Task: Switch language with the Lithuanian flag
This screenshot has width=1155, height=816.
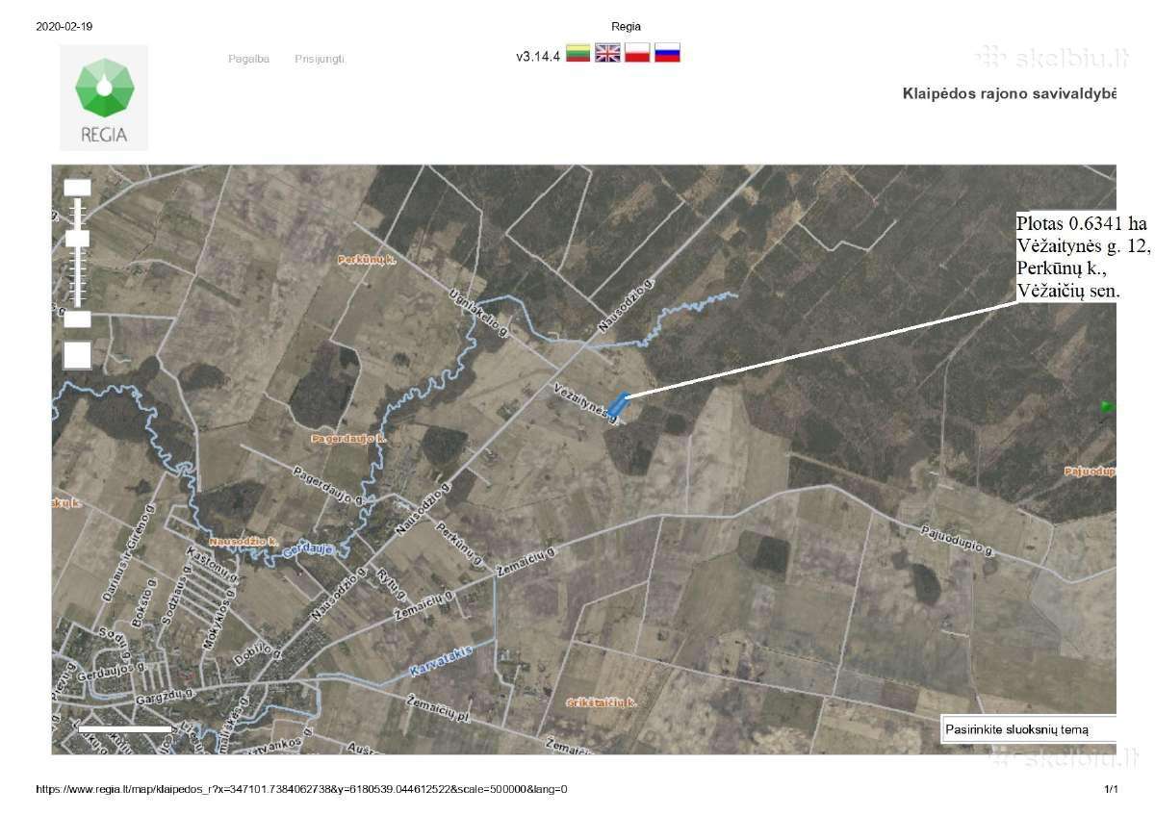Action: pos(577,53)
